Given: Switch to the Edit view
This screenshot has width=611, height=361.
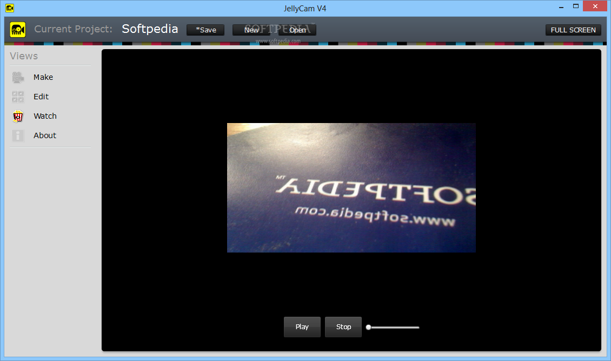Looking at the screenshot, I should pos(41,97).
